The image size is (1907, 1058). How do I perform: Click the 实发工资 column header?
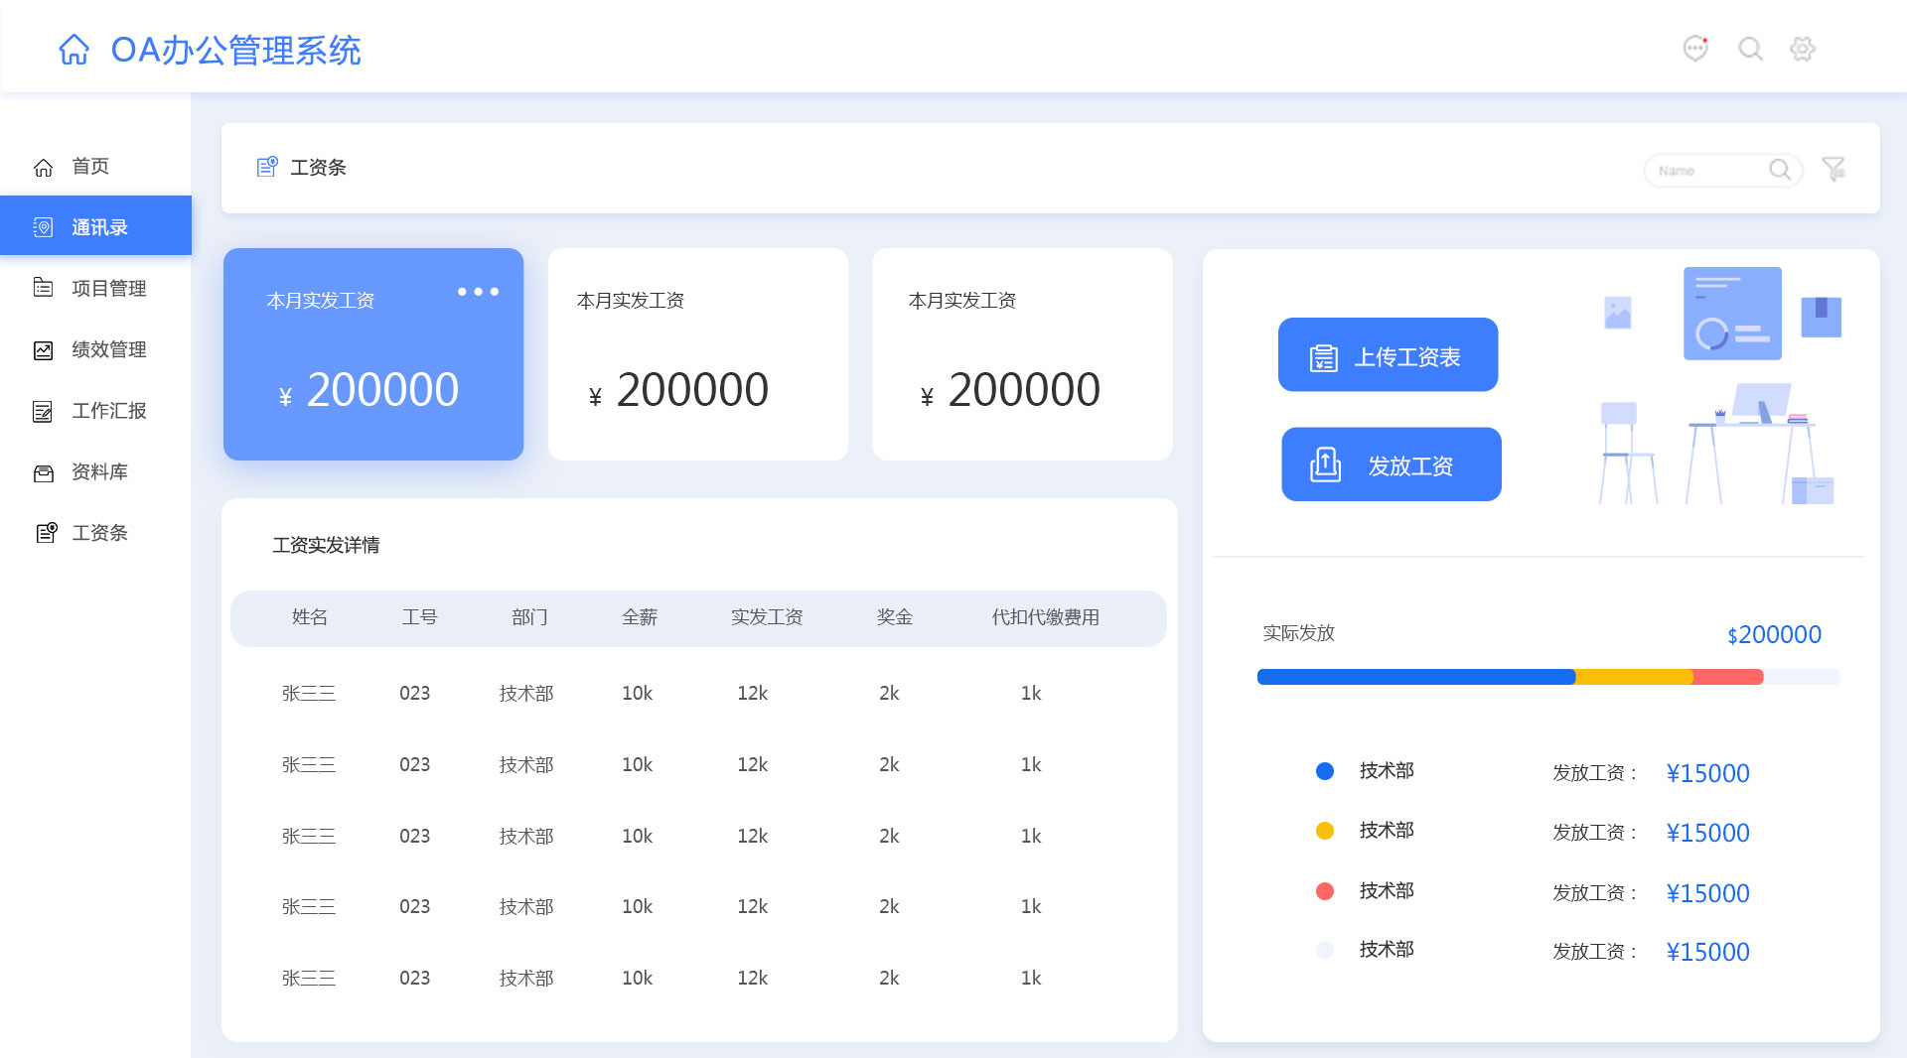[x=766, y=617]
